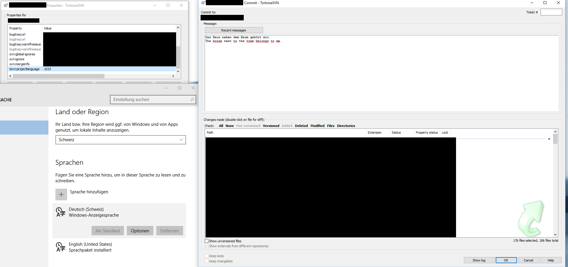The height and width of the screenshot is (267, 568).
Task: Click the Show log button
Action: (479, 260)
